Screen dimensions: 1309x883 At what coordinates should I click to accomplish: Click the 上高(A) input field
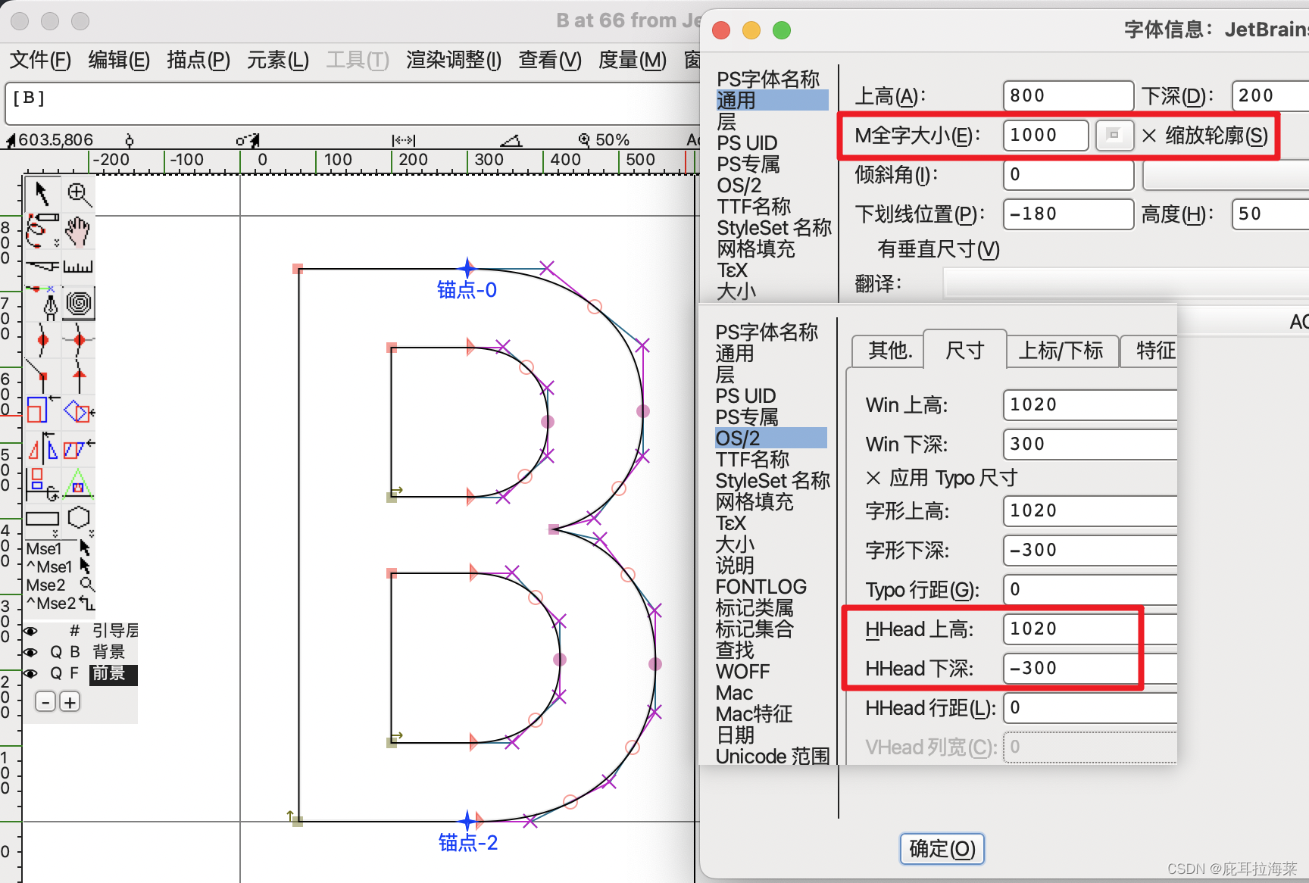(x=1068, y=96)
